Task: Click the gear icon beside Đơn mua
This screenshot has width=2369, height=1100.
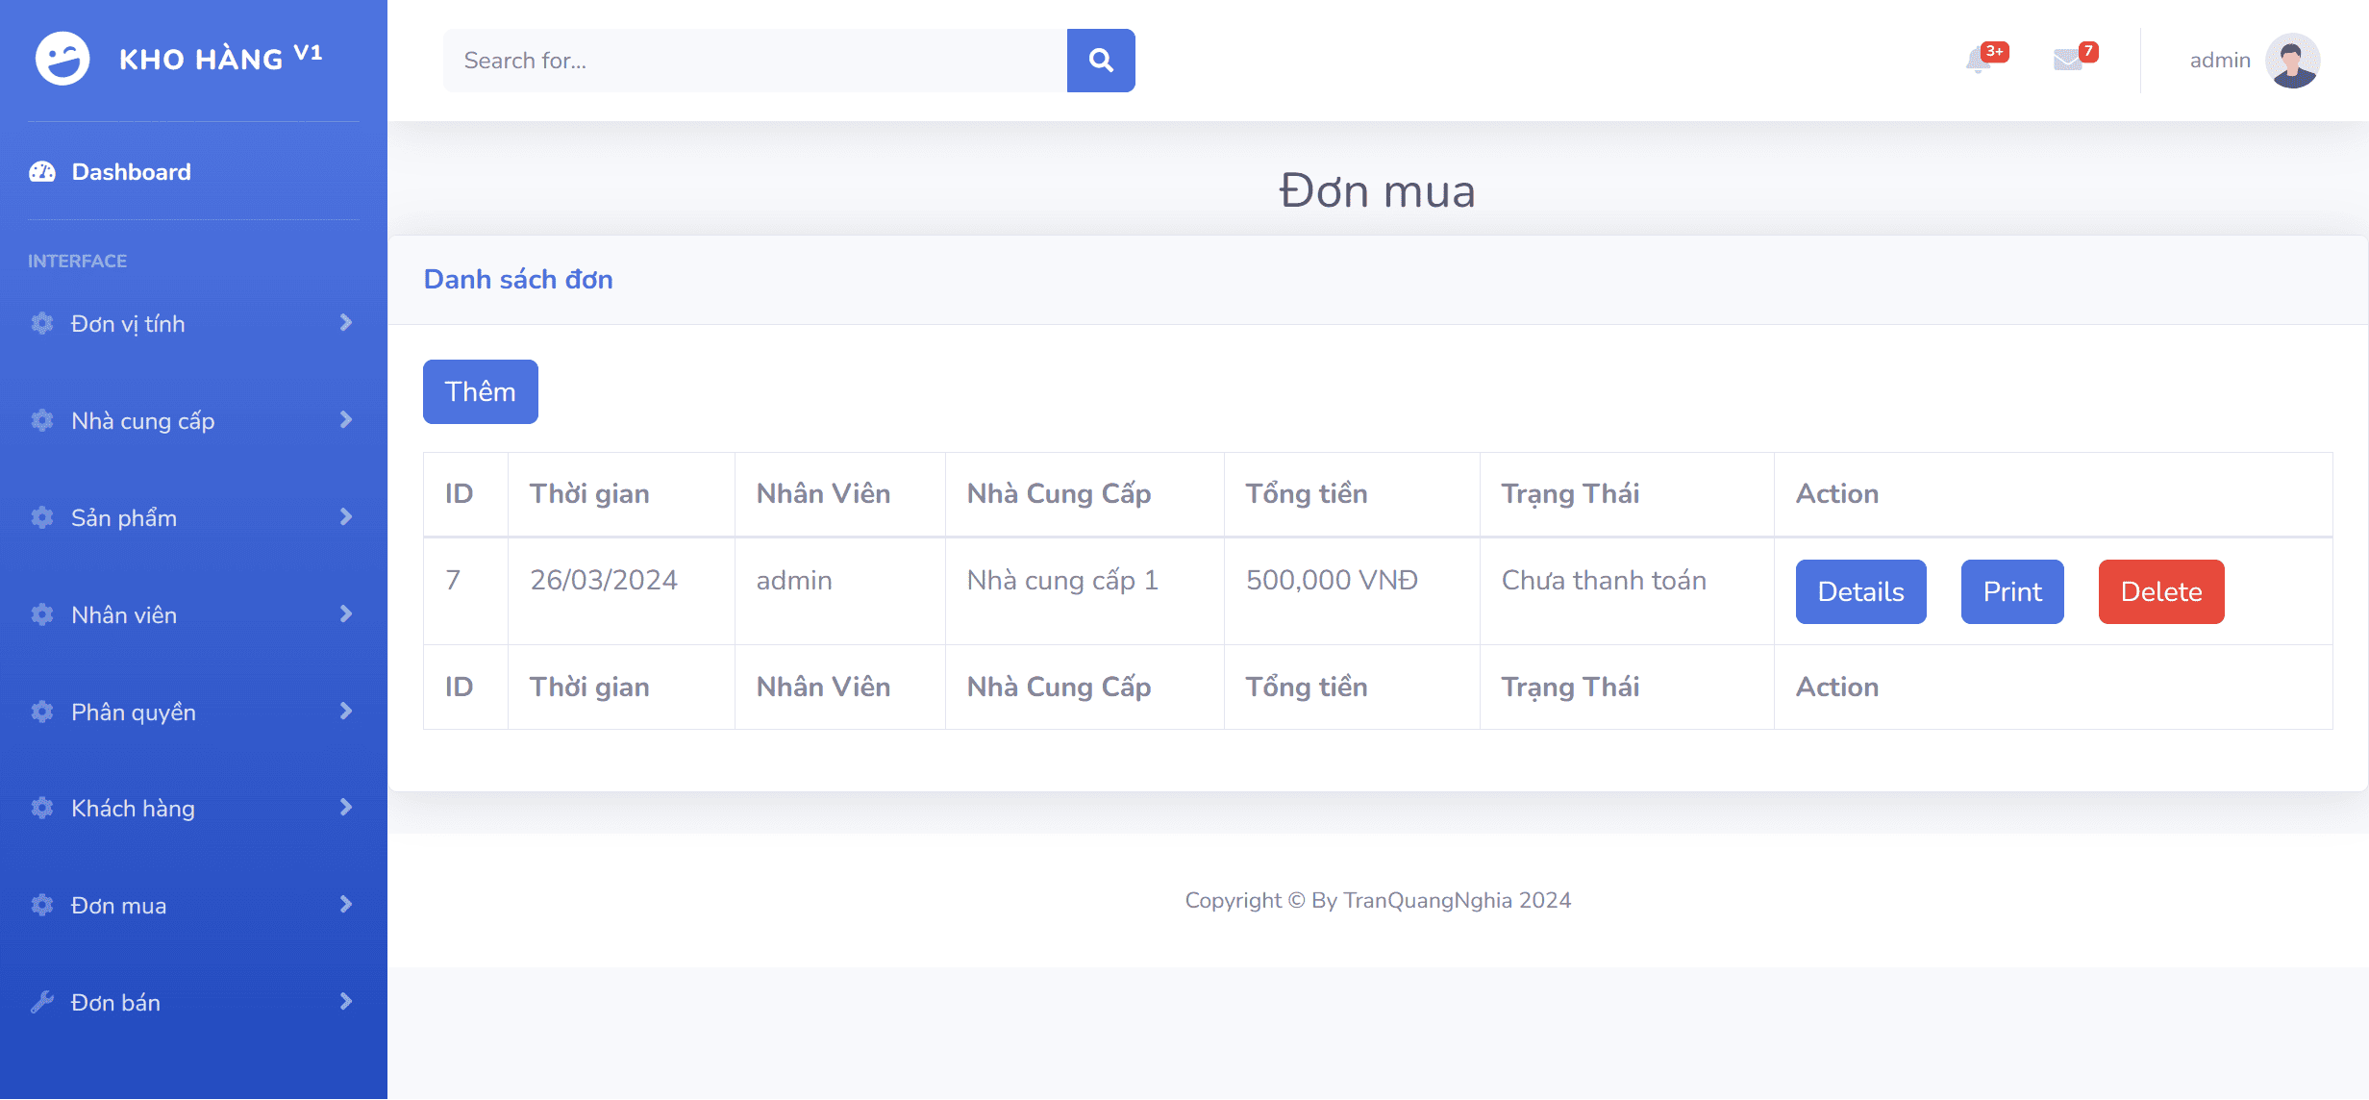Action: [x=42, y=906]
